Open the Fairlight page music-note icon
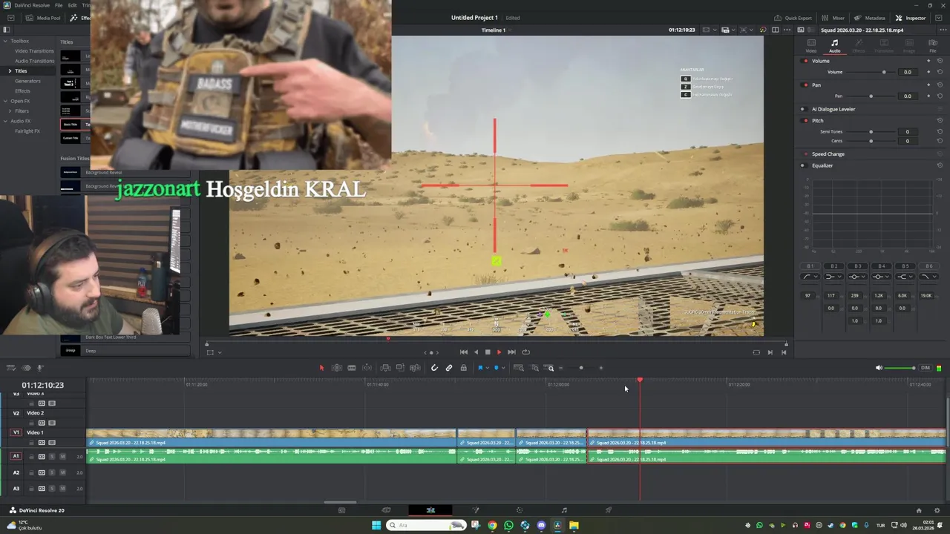 [x=564, y=510]
